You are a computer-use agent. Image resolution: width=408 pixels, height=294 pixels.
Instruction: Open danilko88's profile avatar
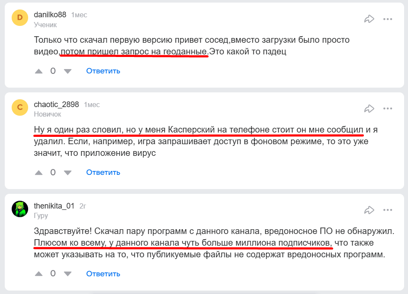pyautogui.click(x=20, y=17)
